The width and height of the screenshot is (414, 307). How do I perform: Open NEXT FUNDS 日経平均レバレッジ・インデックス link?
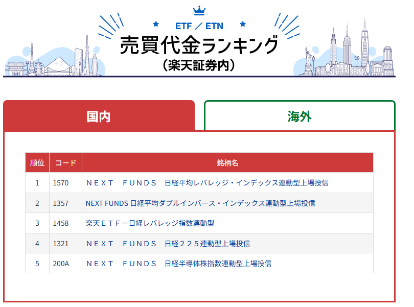(208, 183)
